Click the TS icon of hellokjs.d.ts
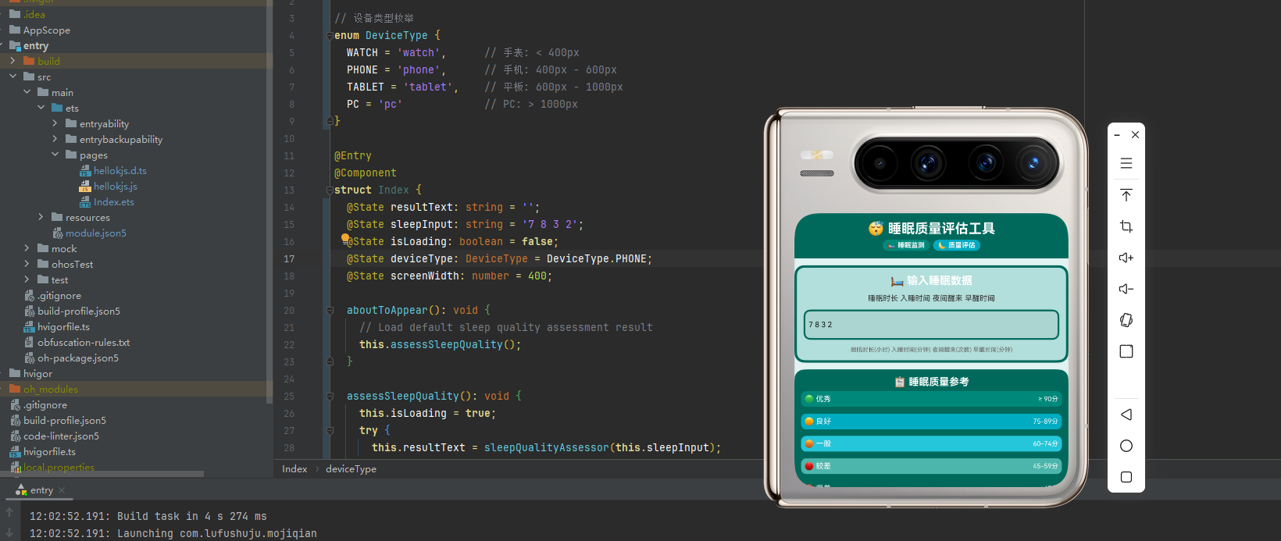Screen dimensions: 1281x541 85,171
